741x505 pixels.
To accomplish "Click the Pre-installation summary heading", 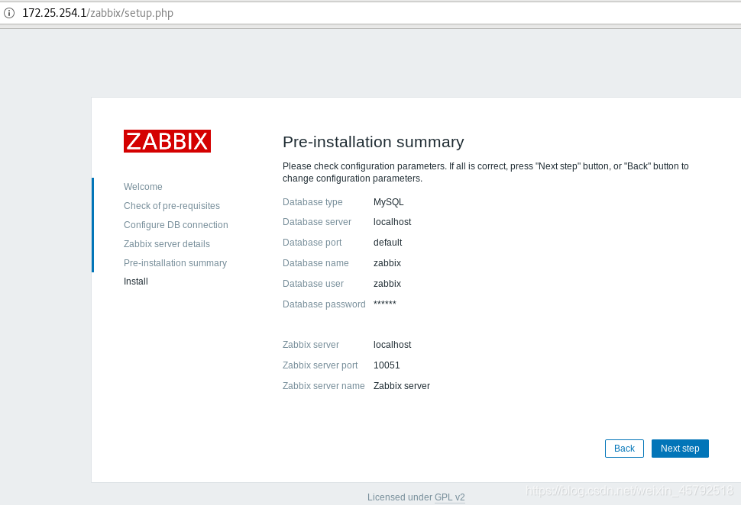I will click(x=374, y=142).
